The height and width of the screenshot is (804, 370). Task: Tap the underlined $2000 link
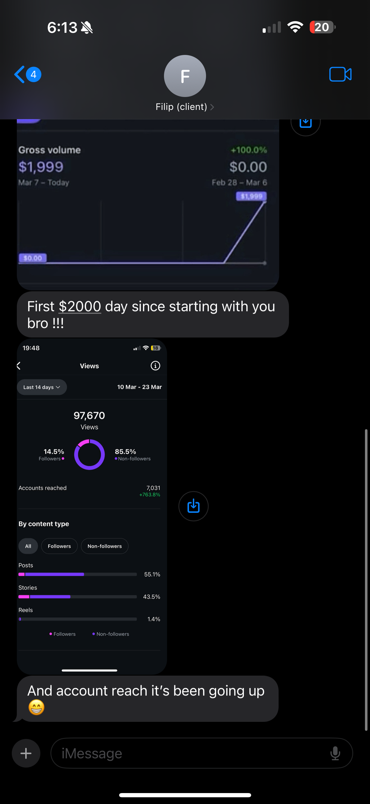coord(80,306)
